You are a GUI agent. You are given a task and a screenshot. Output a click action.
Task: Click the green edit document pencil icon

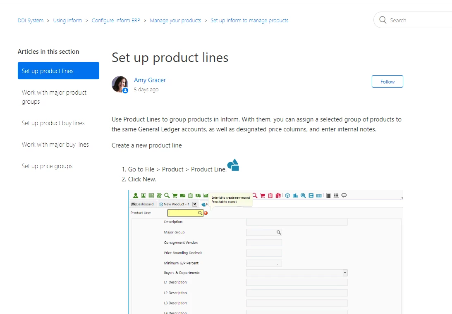159,195
